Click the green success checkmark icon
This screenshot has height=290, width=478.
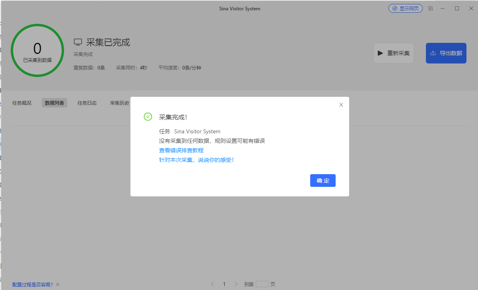pyautogui.click(x=148, y=117)
